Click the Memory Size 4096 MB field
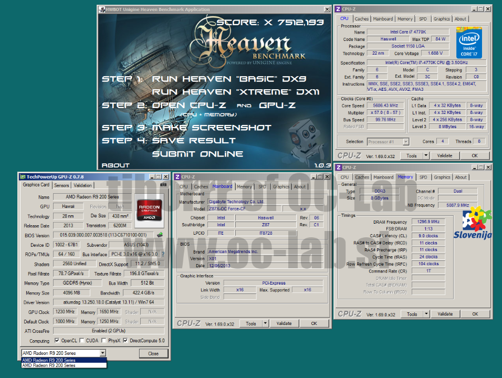This screenshot has width=502, height=378. pos(71,293)
